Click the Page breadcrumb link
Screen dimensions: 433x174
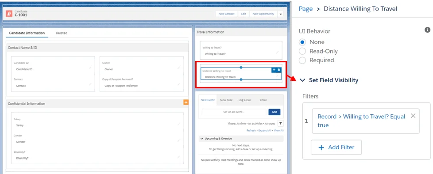tap(305, 9)
